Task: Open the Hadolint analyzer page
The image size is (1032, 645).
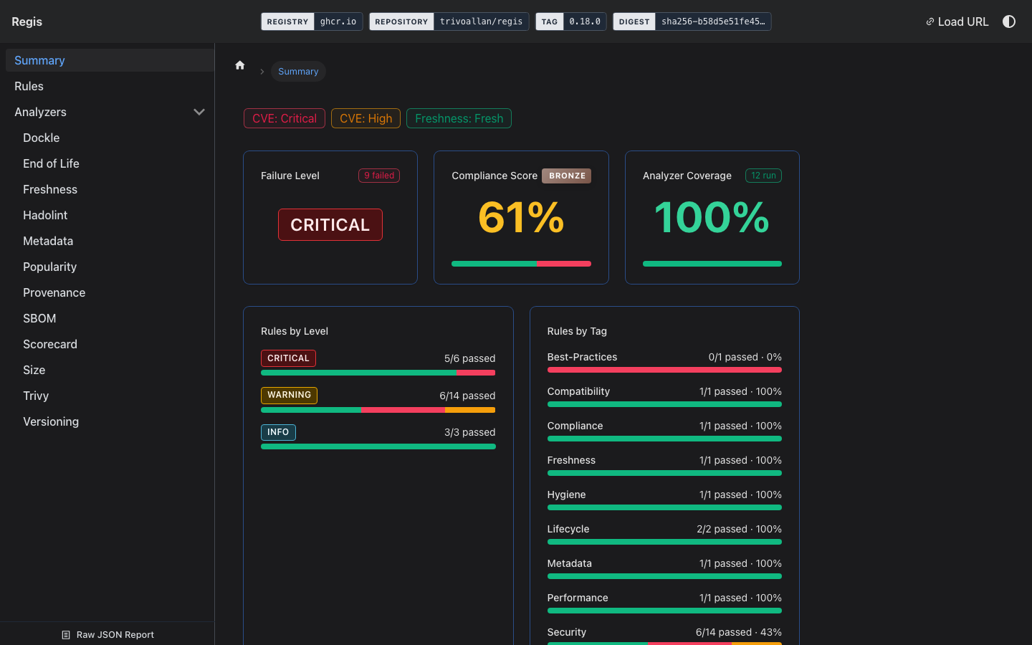Action: click(x=45, y=215)
